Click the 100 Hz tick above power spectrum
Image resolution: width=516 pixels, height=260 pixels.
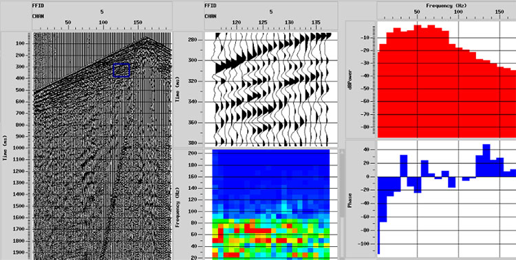[458, 12]
